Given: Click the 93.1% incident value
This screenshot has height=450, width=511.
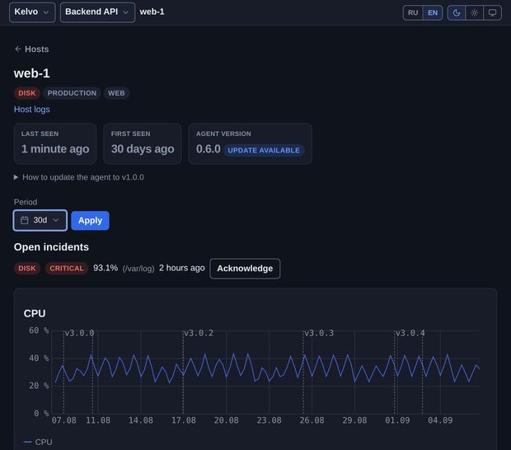Looking at the screenshot, I should pos(105,268).
